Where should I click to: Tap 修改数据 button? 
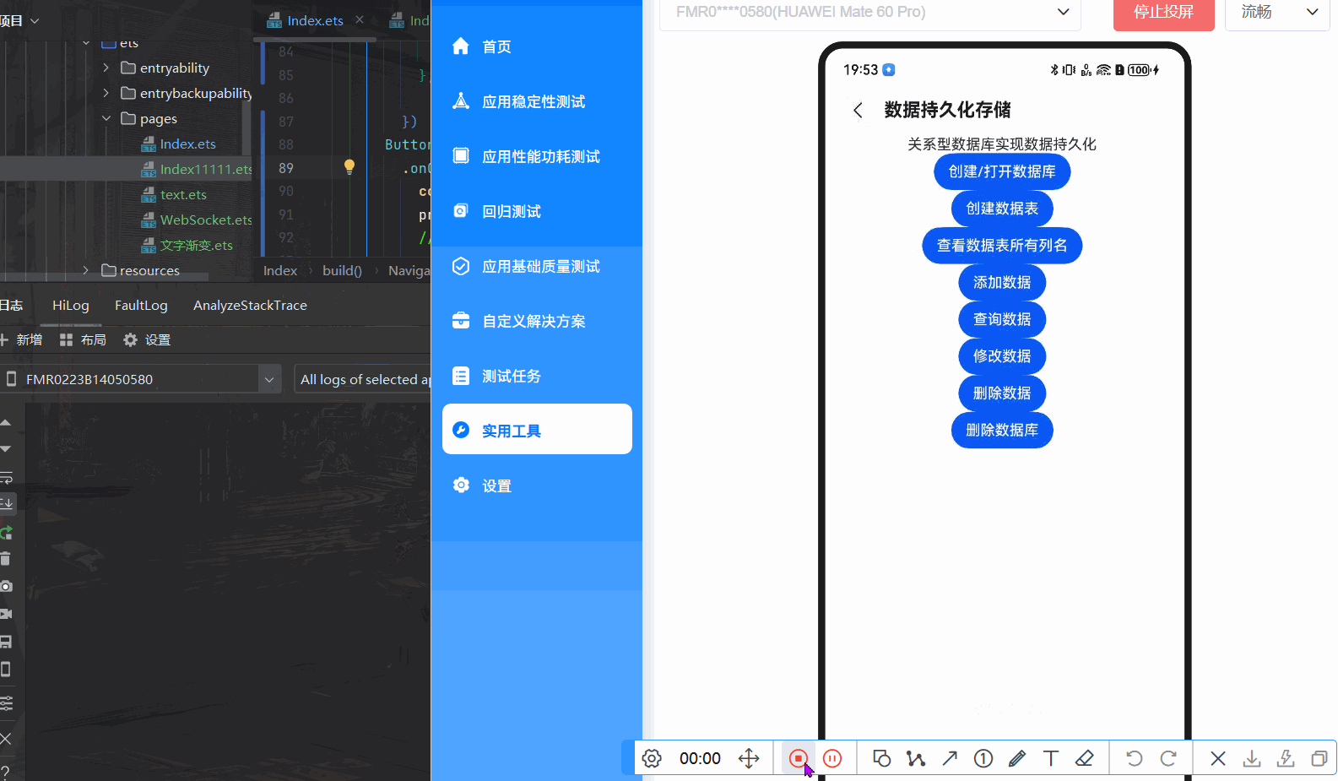tap(1002, 356)
